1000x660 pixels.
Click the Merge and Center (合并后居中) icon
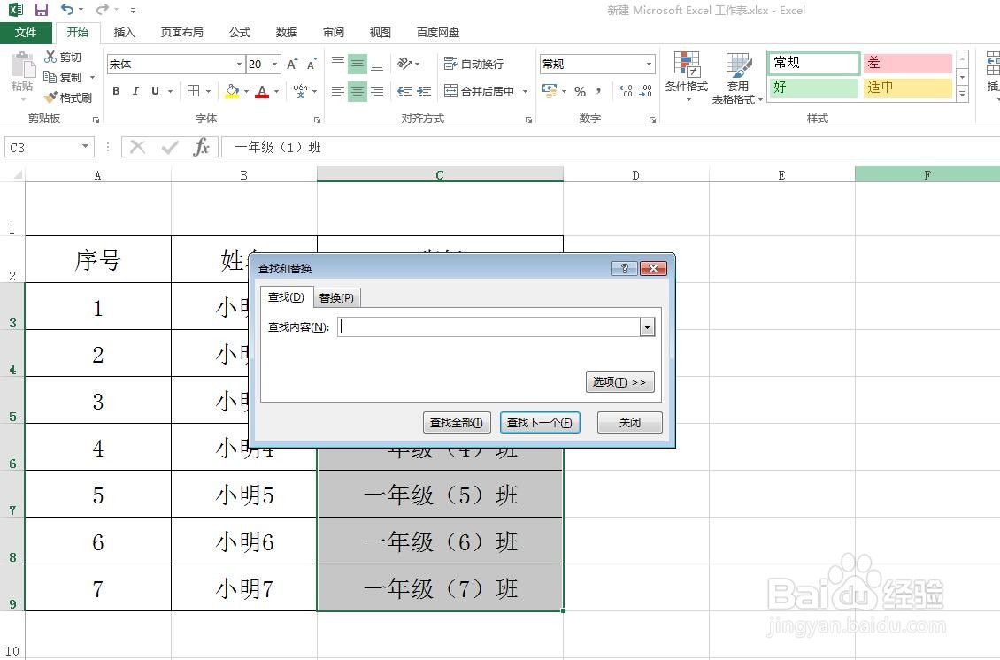click(x=478, y=91)
